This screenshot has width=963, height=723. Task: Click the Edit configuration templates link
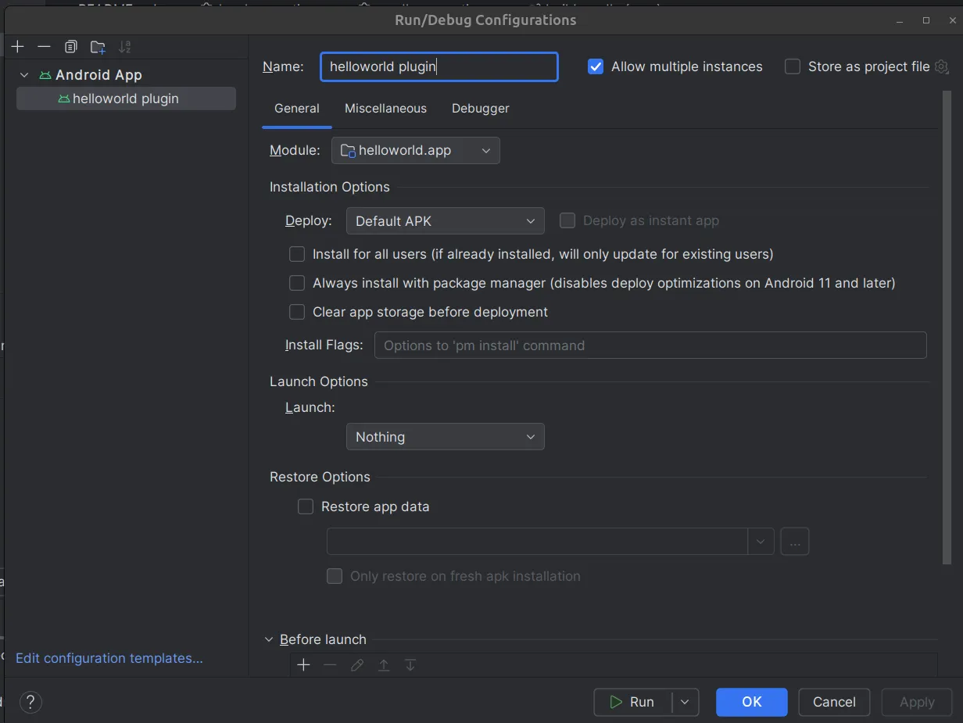point(109,658)
